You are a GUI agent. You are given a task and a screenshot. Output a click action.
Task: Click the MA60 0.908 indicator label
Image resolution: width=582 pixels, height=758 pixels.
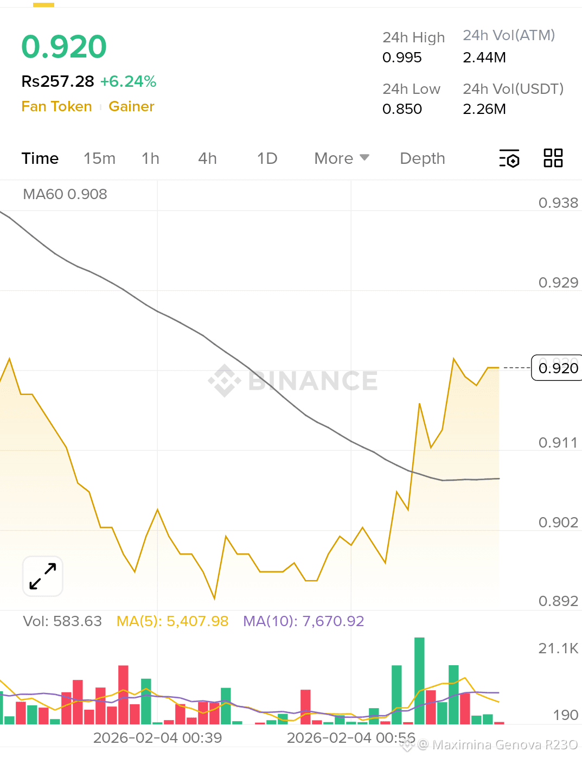[x=65, y=194]
